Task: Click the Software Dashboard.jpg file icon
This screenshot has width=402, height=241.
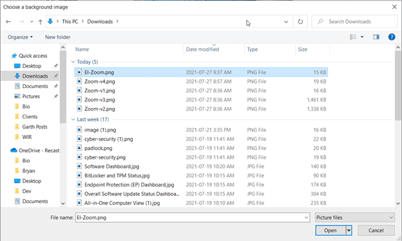Action: click(x=79, y=166)
